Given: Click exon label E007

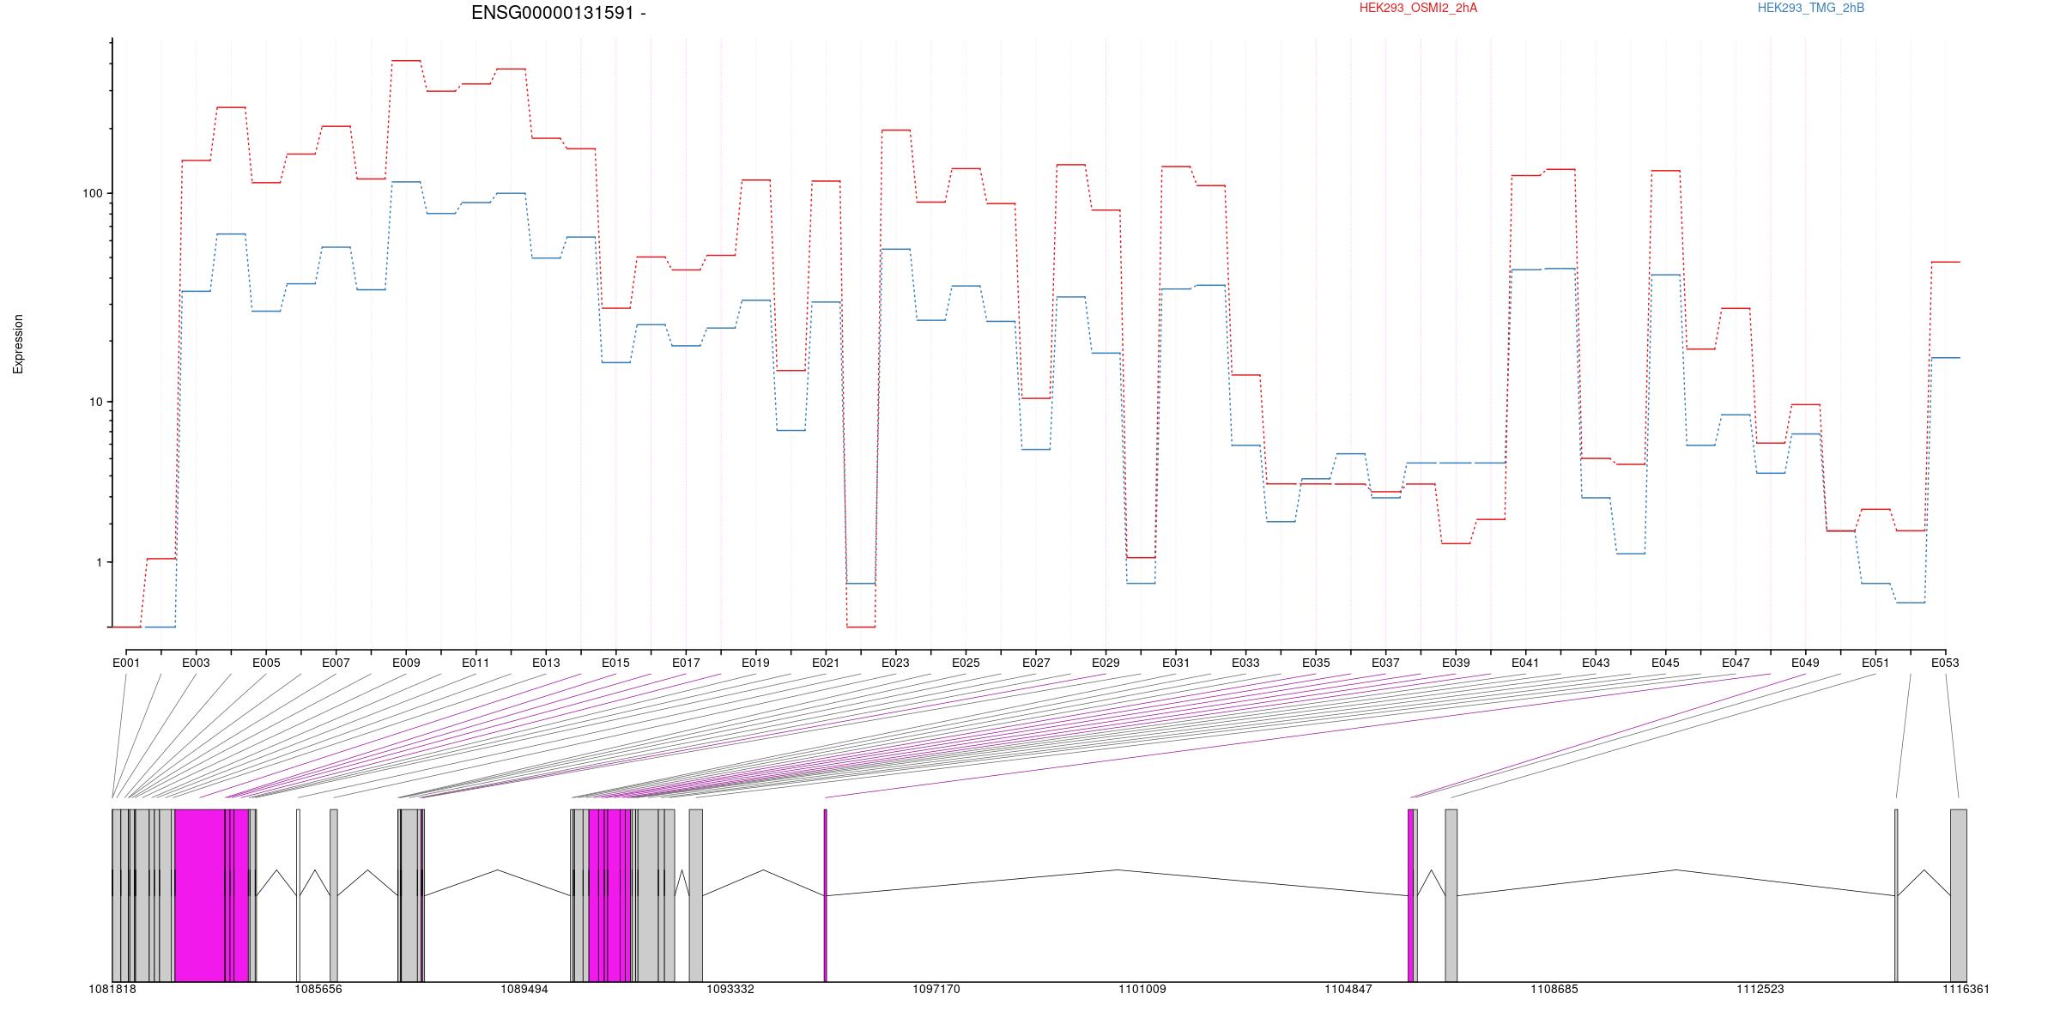Looking at the screenshot, I should pyautogui.click(x=336, y=663).
